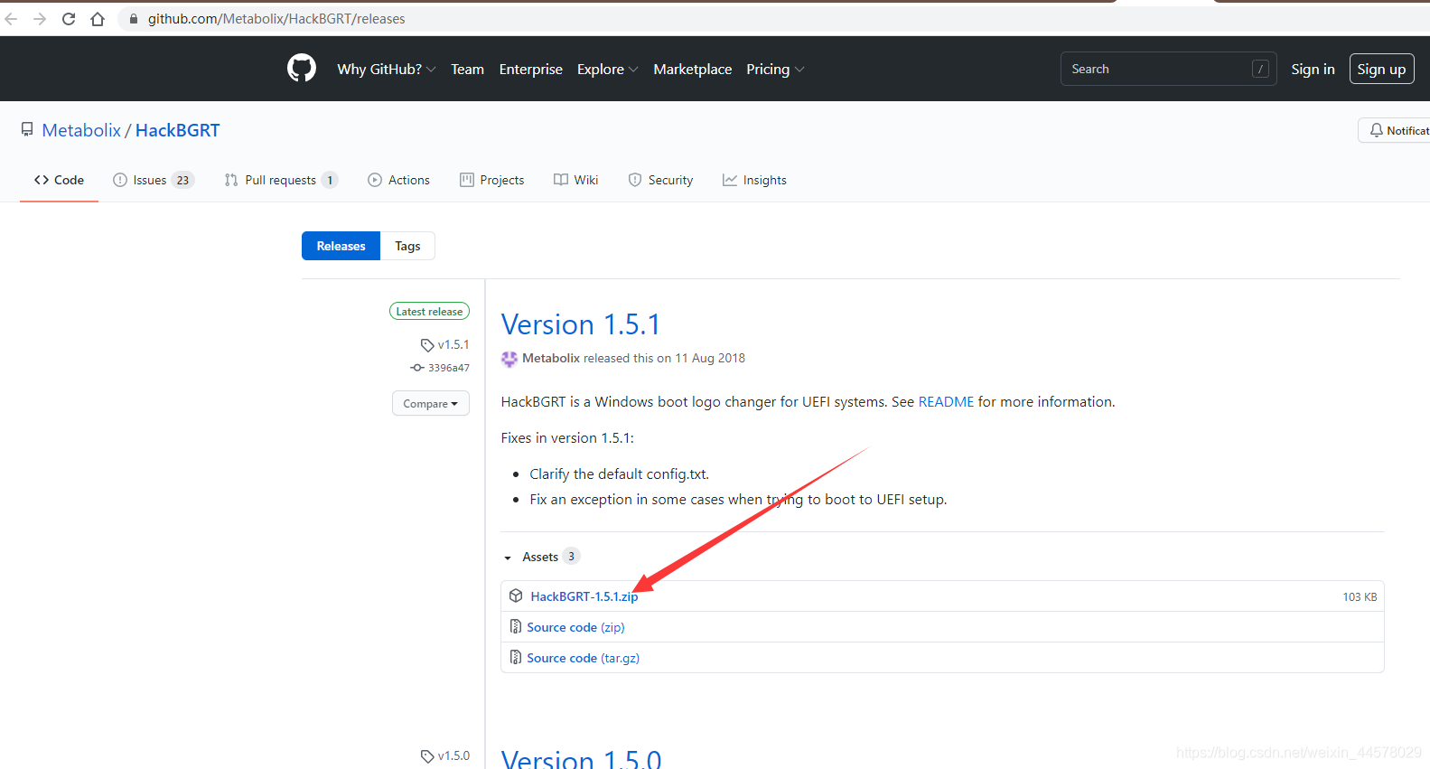Click the browser address bar URL

tap(276, 19)
